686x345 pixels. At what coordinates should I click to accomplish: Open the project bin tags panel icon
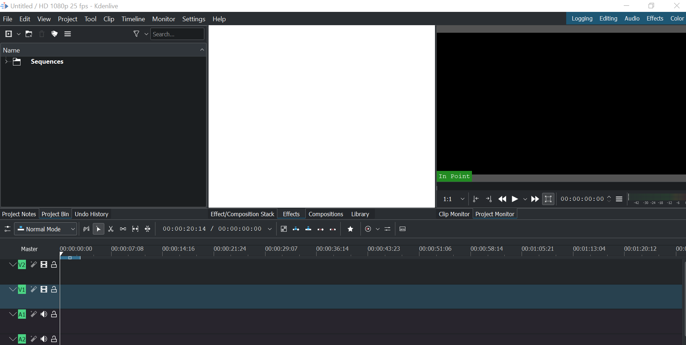54,34
